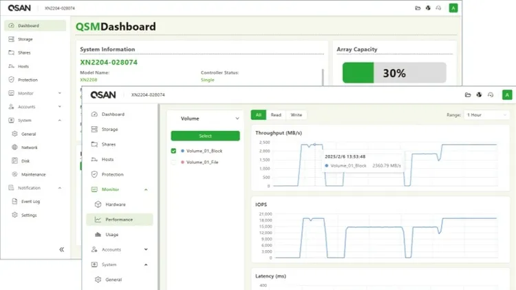
Task: Click Storage icon in back window sidebar
Action: (12, 39)
